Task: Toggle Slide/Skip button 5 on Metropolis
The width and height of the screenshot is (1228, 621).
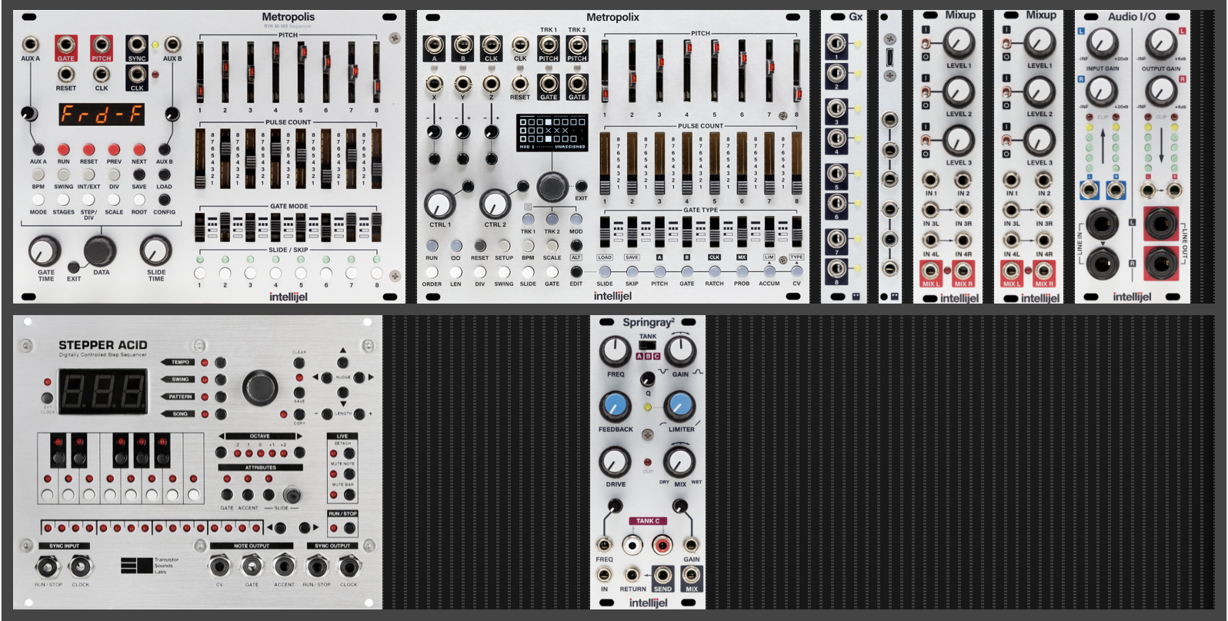Action: point(301,273)
